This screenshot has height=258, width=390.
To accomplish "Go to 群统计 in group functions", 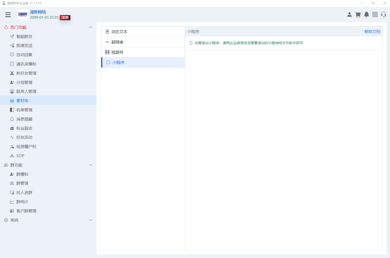I will pos(22,202).
